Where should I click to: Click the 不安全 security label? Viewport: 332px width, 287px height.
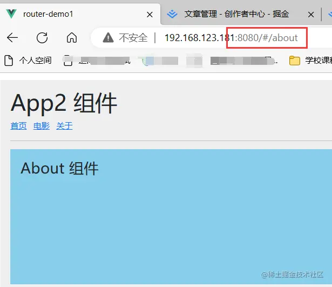pyautogui.click(x=133, y=38)
